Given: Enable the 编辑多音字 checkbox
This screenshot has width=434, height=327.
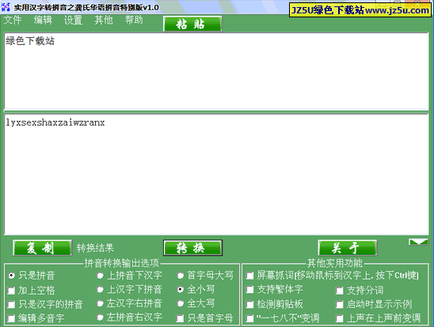Looking at the screenshot, I should coord(36,318).
